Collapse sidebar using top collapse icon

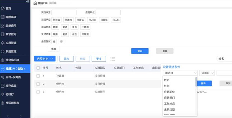28,2
